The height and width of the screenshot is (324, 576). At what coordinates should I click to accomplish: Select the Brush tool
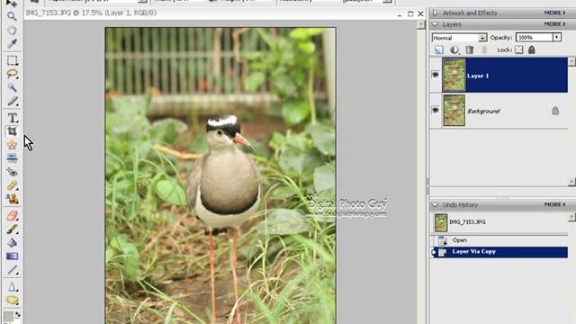pyautogui.click(x=12, y=229)
